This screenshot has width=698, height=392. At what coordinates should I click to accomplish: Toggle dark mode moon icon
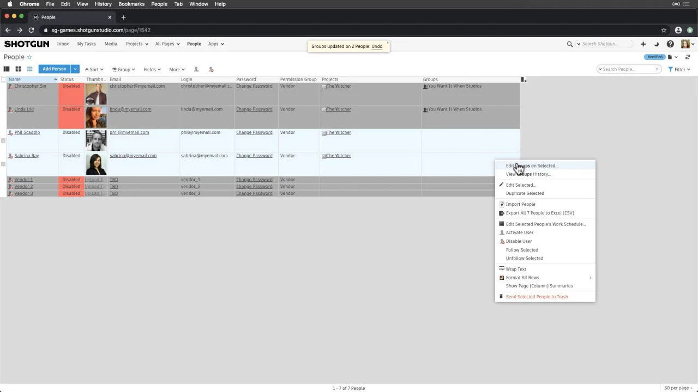[x=657, y=44]
